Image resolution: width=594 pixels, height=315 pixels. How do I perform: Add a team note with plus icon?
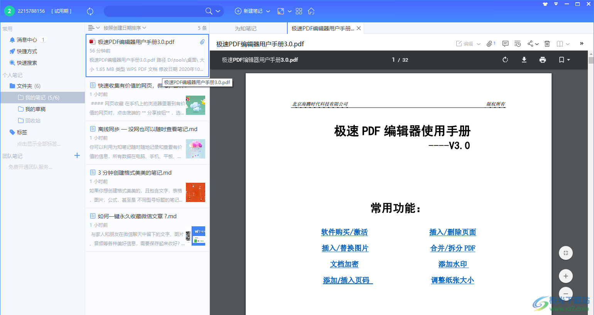[x=77, y=155]
